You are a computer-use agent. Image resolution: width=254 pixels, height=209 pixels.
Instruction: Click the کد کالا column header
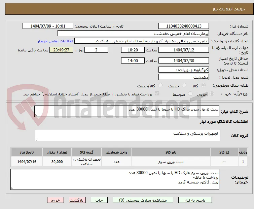pyautogui.click(x=224, y=152)
